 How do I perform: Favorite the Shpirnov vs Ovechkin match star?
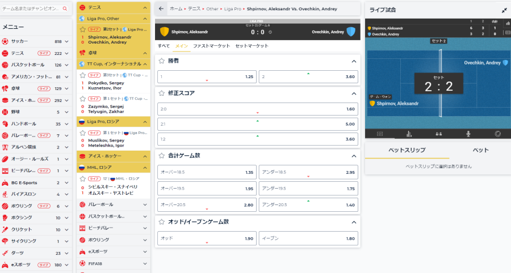pyautogui.click(x=83, y=29)
